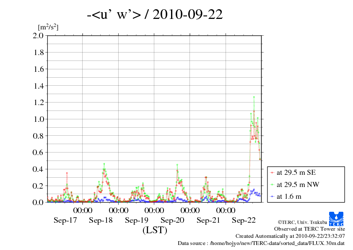Click the '1.8' y-axis label
The width and height of the screenshot is (353, 250).
coord(38,53)
